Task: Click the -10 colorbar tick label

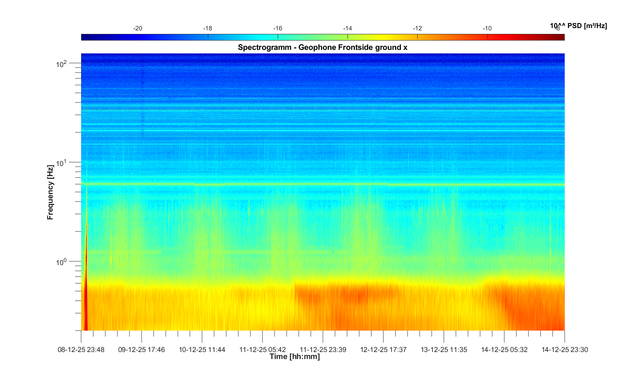Action: [487, 28]
